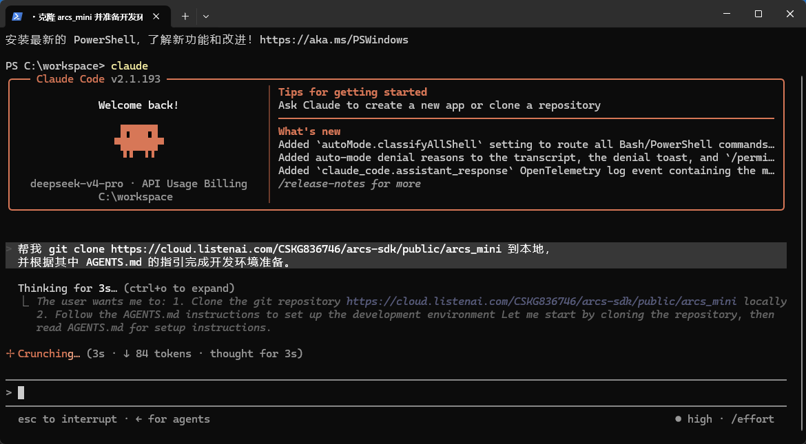Click "/release-notes for more" text
This screenshot has width=806, height=444.
click(349, 184)
